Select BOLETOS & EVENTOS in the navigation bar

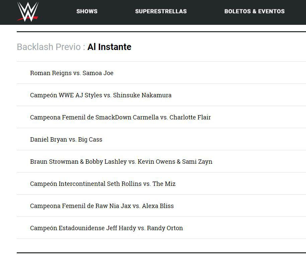click(254, 11)
